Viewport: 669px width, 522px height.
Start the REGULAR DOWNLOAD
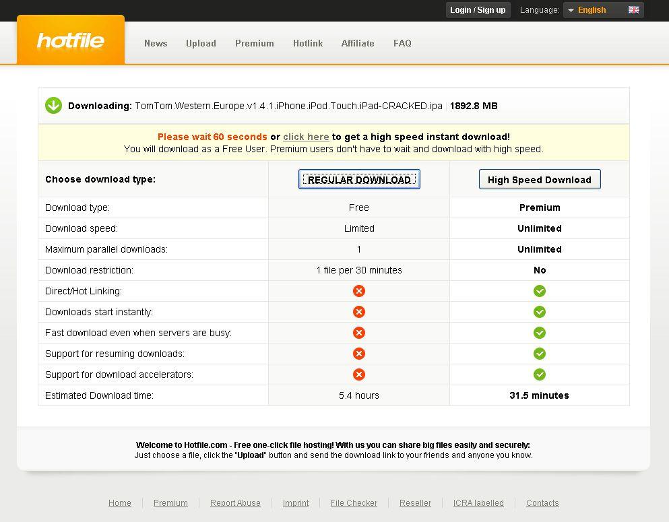pos(359,179)
